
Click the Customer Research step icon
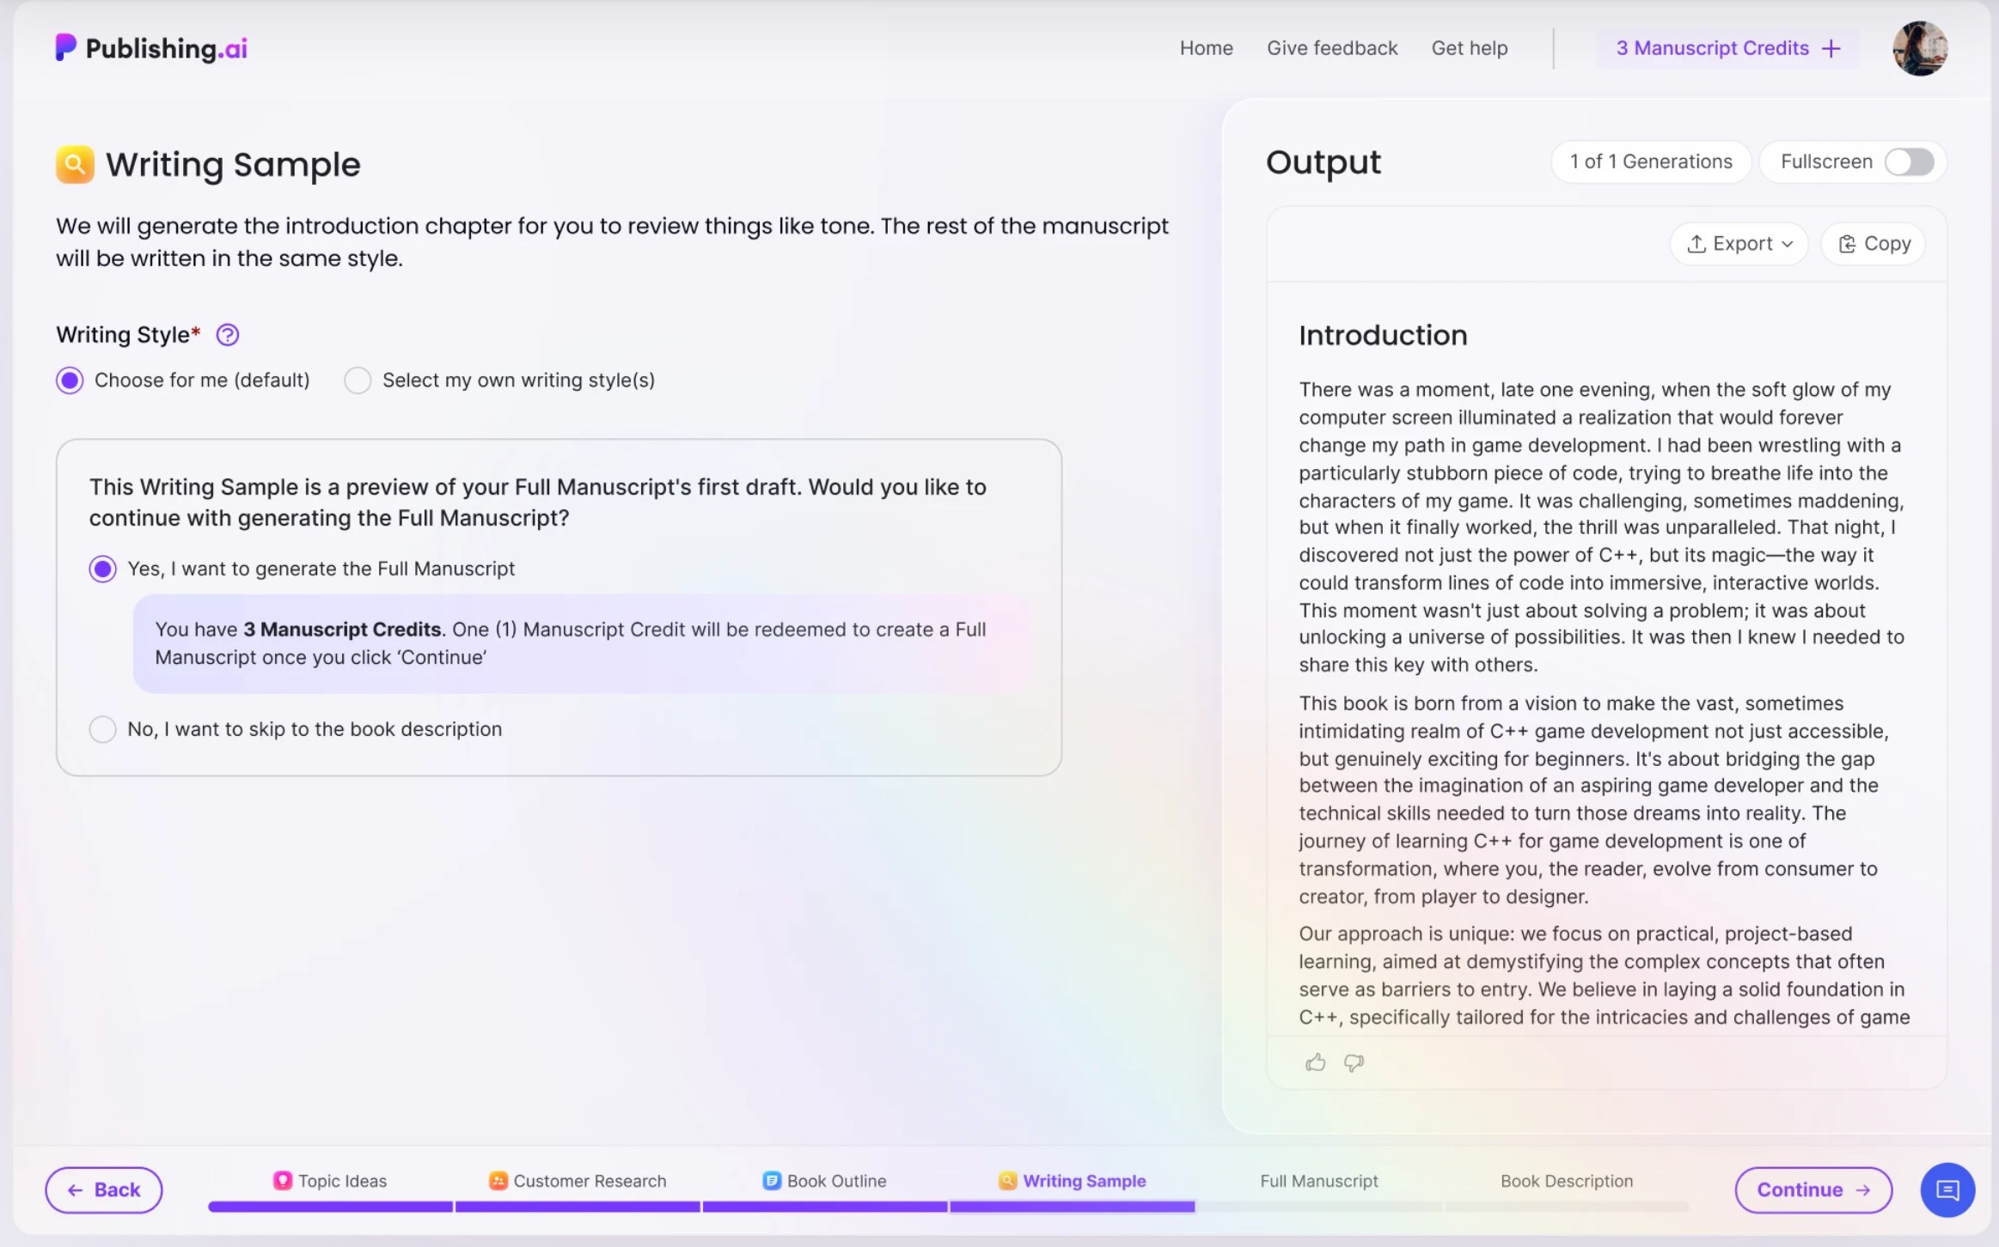pos(497,1180)
